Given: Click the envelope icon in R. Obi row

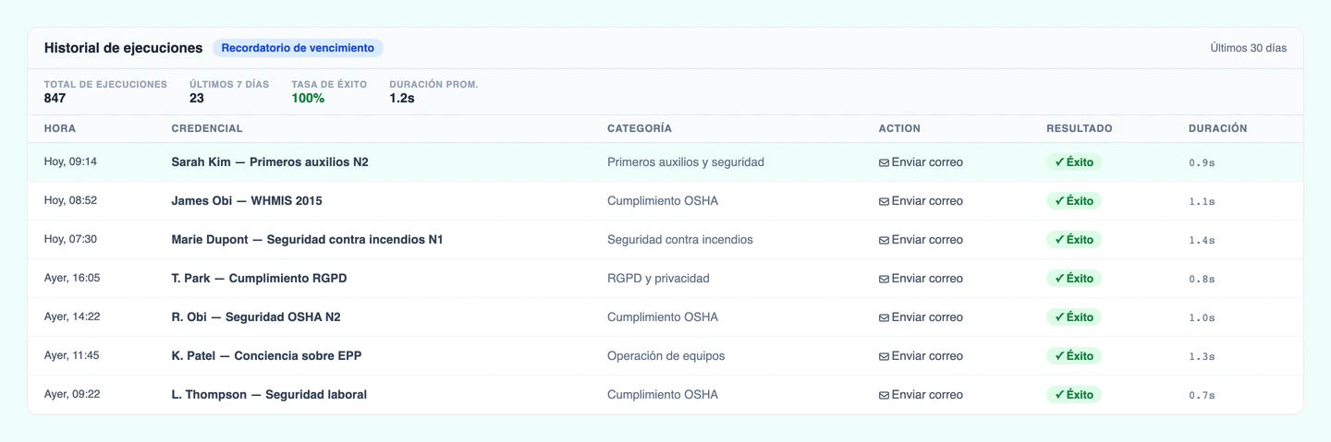Looking at the screenshot, I should (884, 317).
